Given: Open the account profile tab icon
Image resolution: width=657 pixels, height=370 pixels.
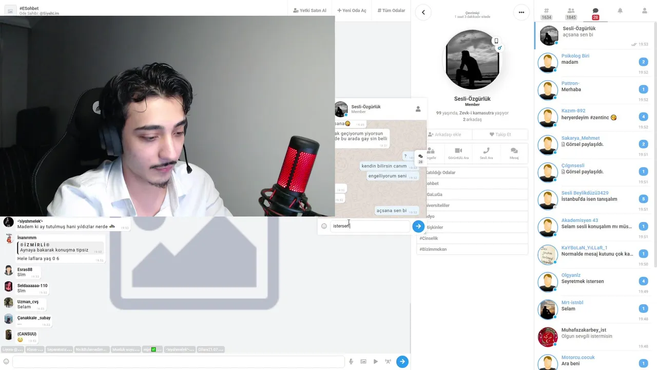Looking at the screenshot, I should click(x=645, y=11).
